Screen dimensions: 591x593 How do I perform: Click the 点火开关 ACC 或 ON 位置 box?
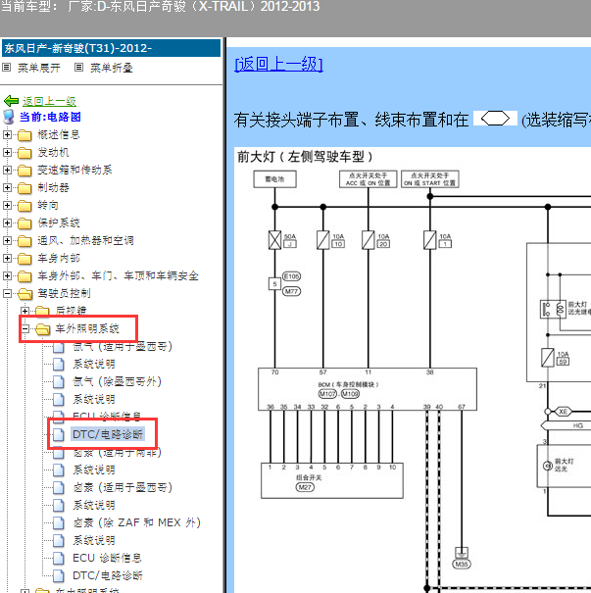coord(368,179)
